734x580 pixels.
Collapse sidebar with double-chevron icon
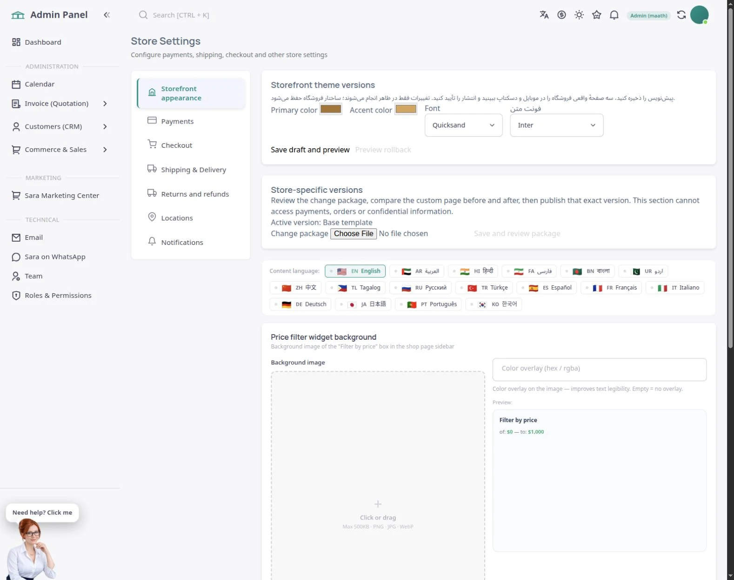tap(107, 15)
